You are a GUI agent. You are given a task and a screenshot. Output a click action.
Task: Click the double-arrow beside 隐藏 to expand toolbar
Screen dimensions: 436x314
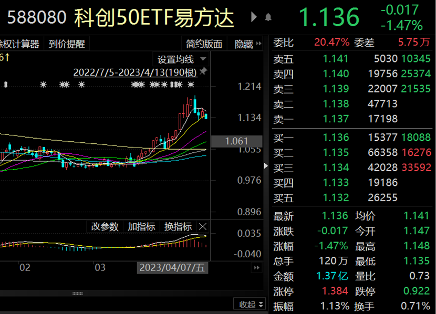click(257, 44)
